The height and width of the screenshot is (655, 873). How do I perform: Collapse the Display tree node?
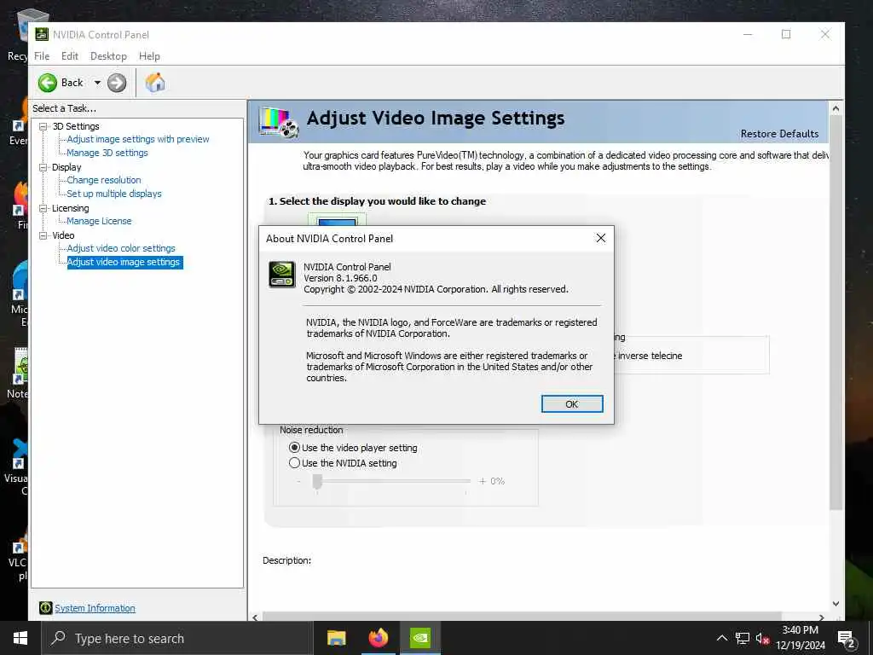click(x=43, y=167)
